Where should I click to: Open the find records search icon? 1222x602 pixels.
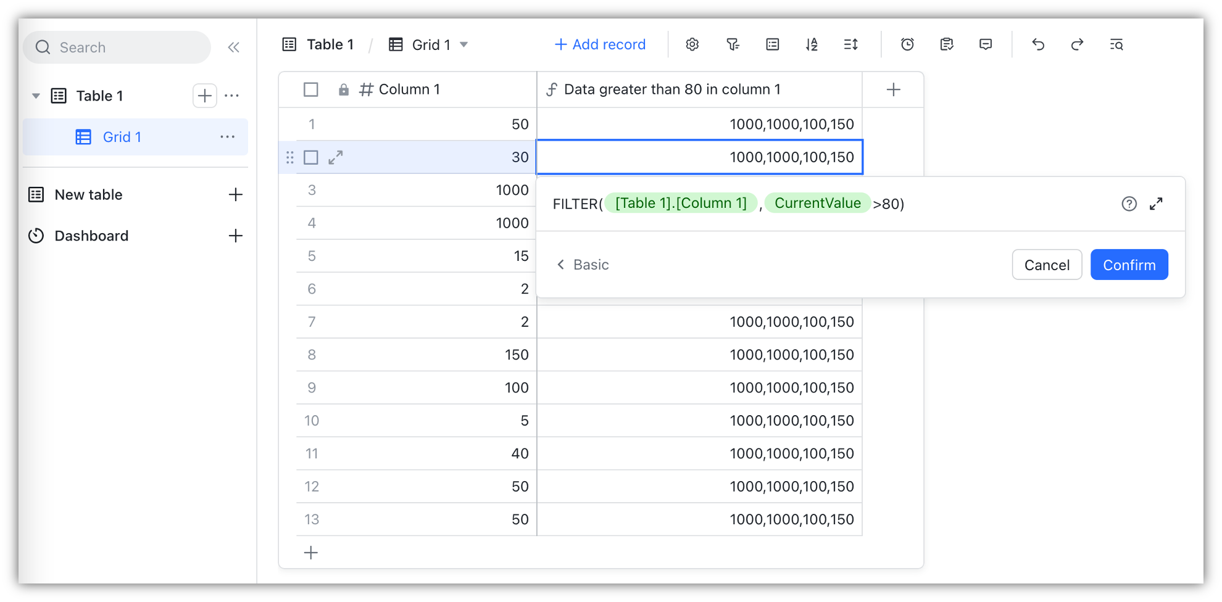click(1116, 44)
